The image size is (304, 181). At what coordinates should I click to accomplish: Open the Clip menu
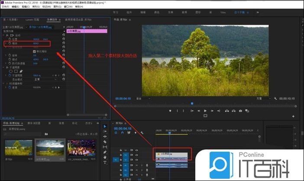coord(26,6)
